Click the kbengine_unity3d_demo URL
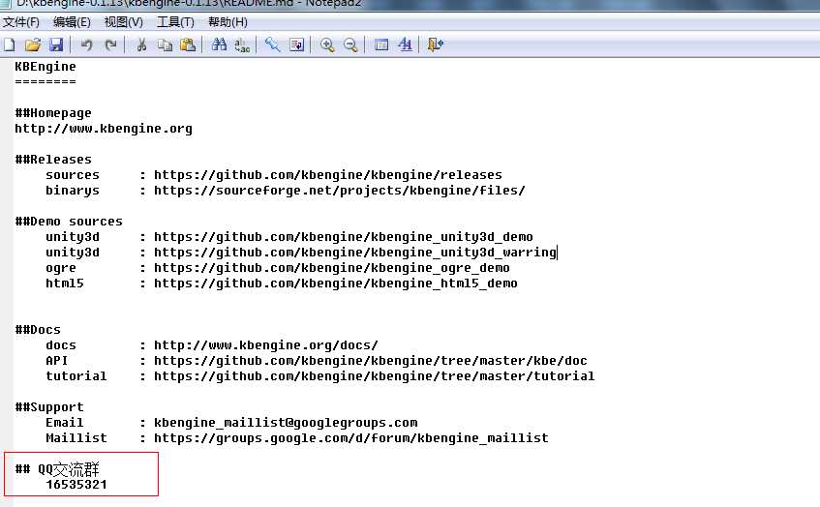This screenshot has width=820, height=507. [x=343, y=237]
